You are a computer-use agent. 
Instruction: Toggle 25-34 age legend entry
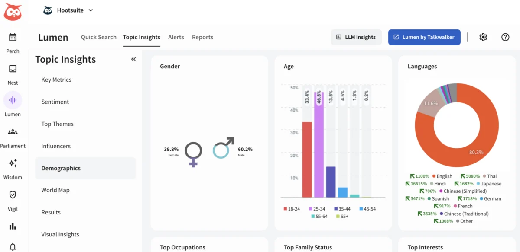pyautogui.click(x=317, y=209)
